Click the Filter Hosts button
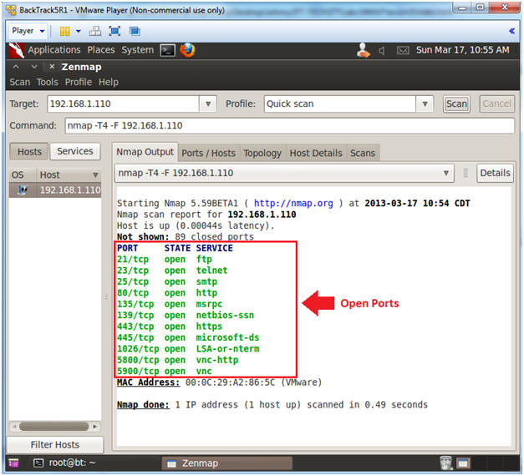The image size is (524, 476). [55, 445]
